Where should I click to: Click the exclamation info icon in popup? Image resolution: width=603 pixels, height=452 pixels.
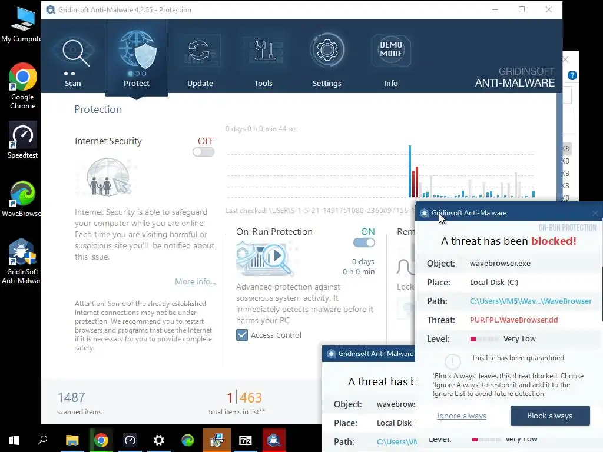click(x=452, y=362)
